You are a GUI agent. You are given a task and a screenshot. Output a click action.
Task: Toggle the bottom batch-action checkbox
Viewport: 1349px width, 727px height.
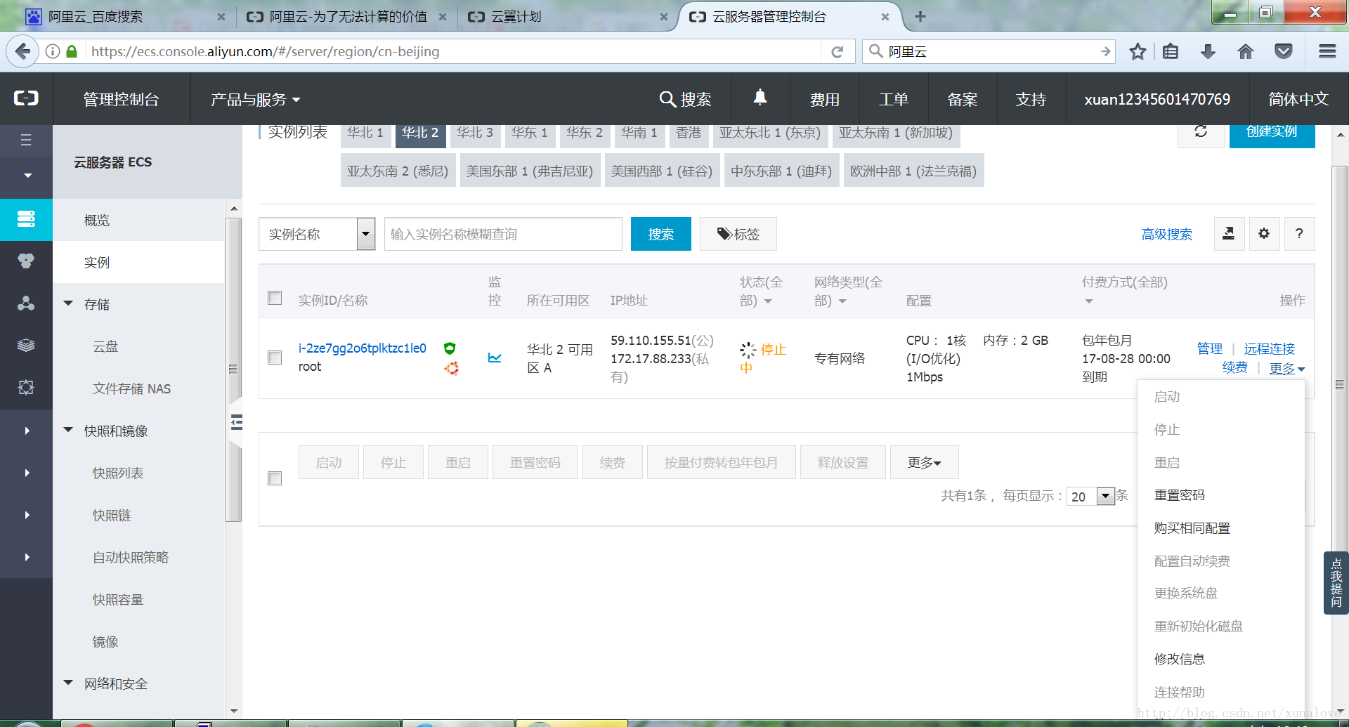click(275, 478)
